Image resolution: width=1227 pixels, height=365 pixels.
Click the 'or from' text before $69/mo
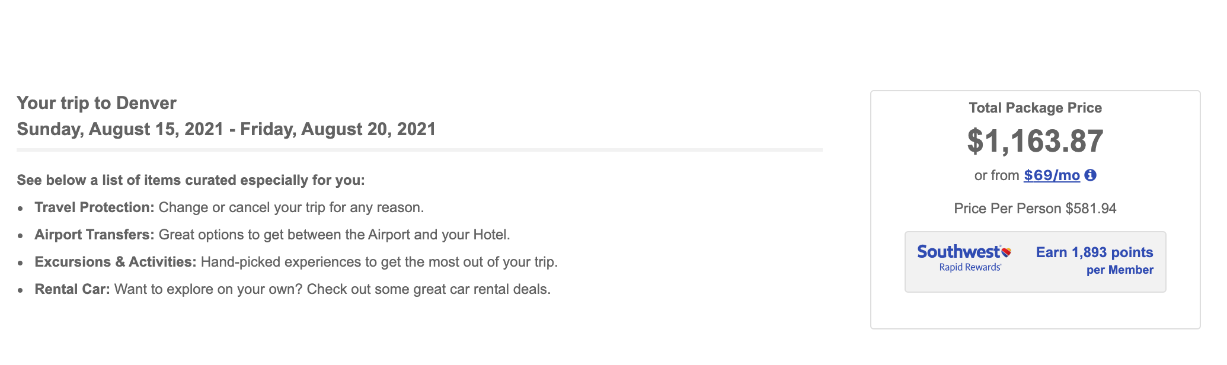pos(996,175)
